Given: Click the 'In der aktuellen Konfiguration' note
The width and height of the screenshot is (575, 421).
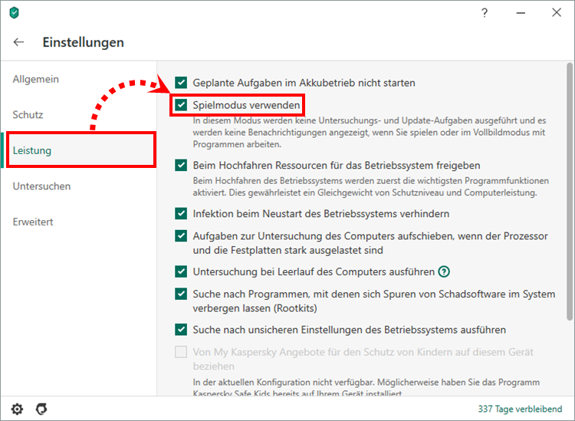Looking at the screenshot, I should click(x=366, y=387).
